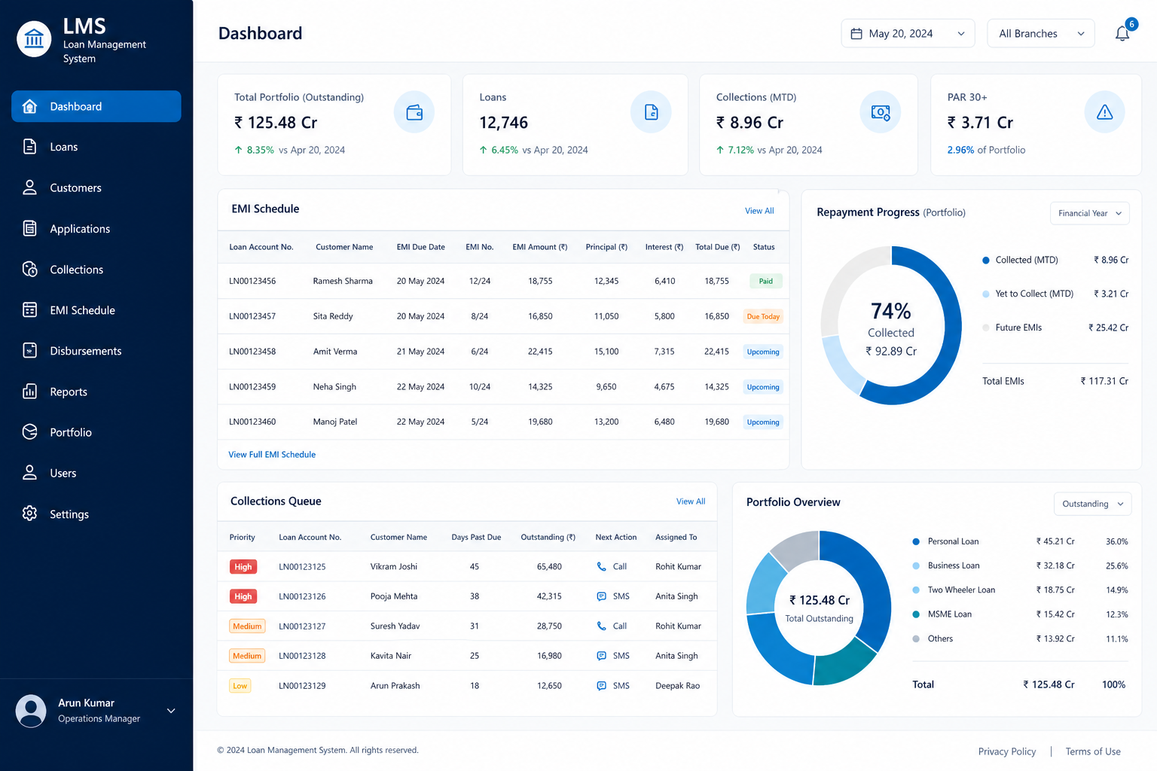Click the EMI Due Date column header
This screenshot has width=1157, height=771.
click(420, 247)
